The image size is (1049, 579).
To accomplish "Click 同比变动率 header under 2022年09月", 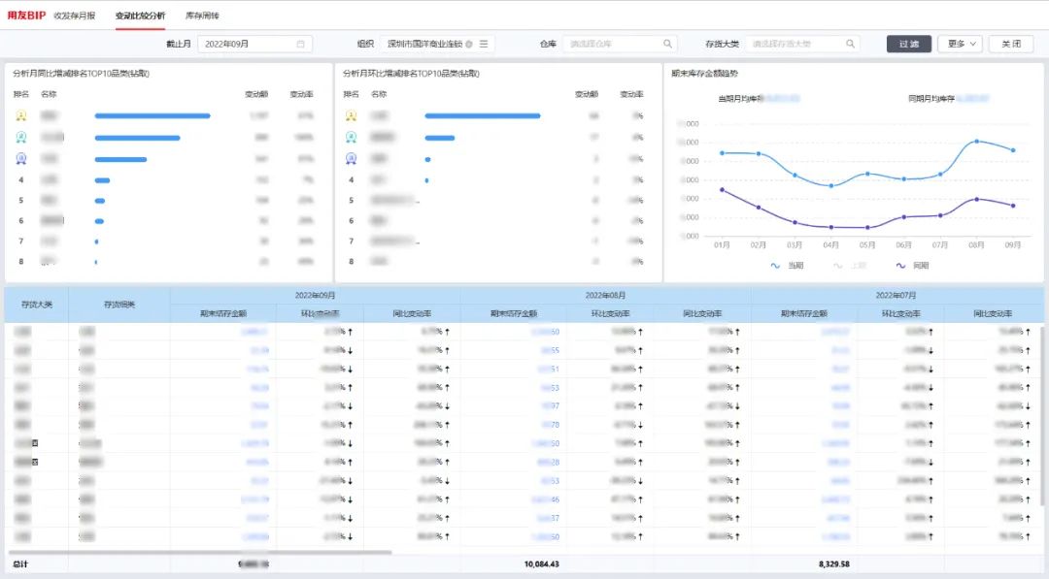I will (x=412, y=314).
